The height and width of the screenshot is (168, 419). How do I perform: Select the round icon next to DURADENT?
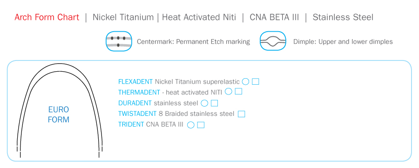click(x=204, y=103)
